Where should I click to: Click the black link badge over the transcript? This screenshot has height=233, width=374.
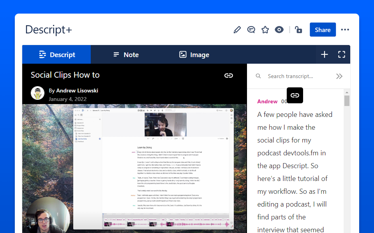pyautogui.click(x=295, y=96)
